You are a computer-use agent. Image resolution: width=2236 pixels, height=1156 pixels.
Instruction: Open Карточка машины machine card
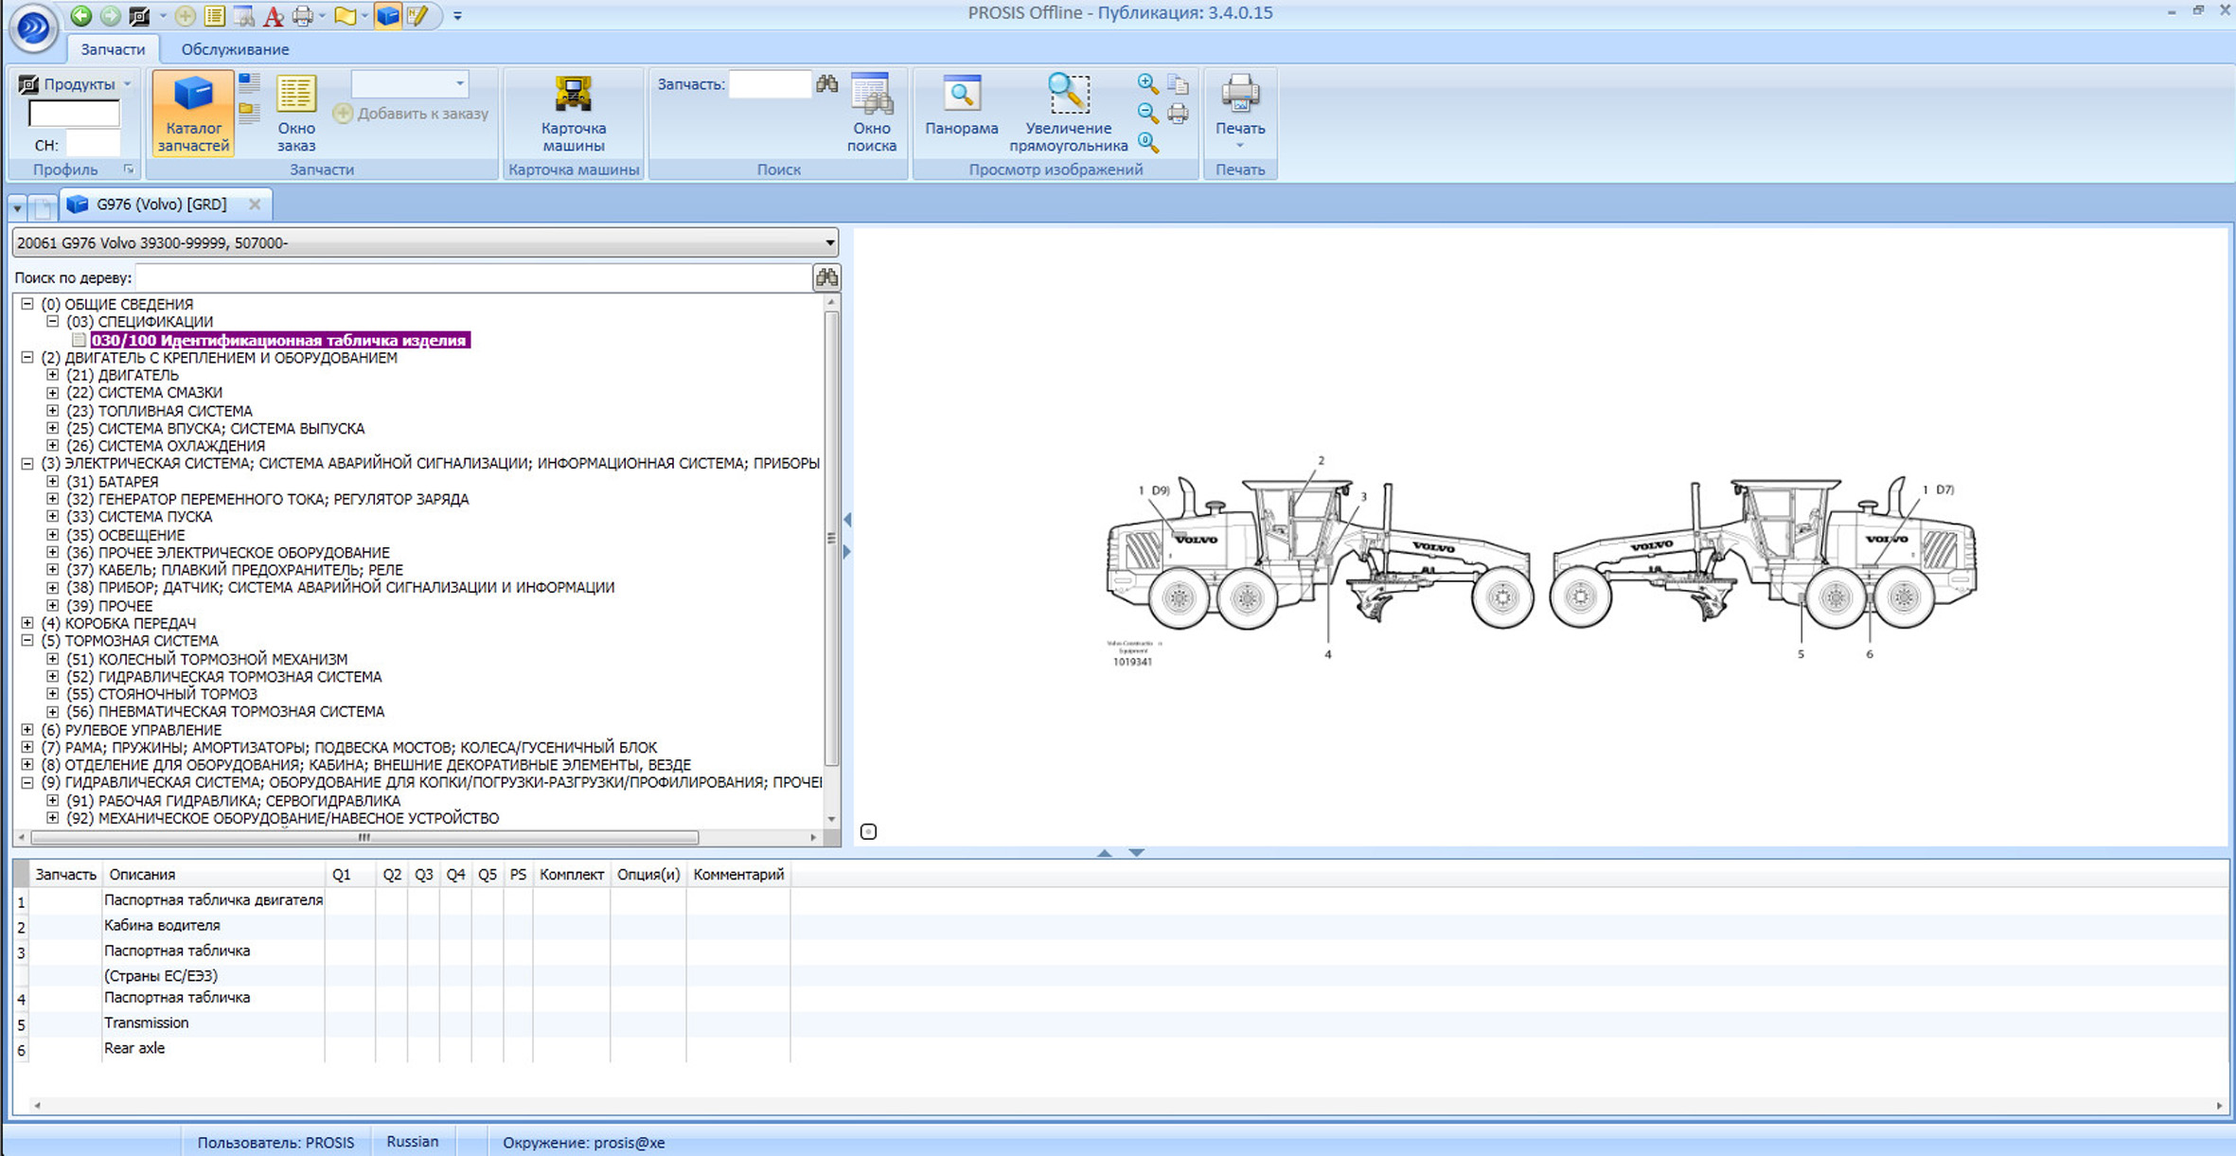[x=573, y=113]
